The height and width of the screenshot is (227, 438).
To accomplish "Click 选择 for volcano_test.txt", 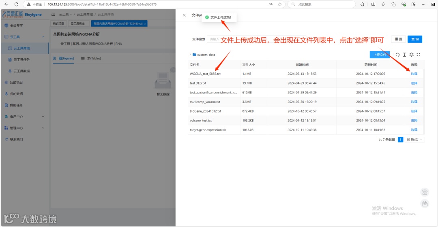I will [x=414, y=121].
